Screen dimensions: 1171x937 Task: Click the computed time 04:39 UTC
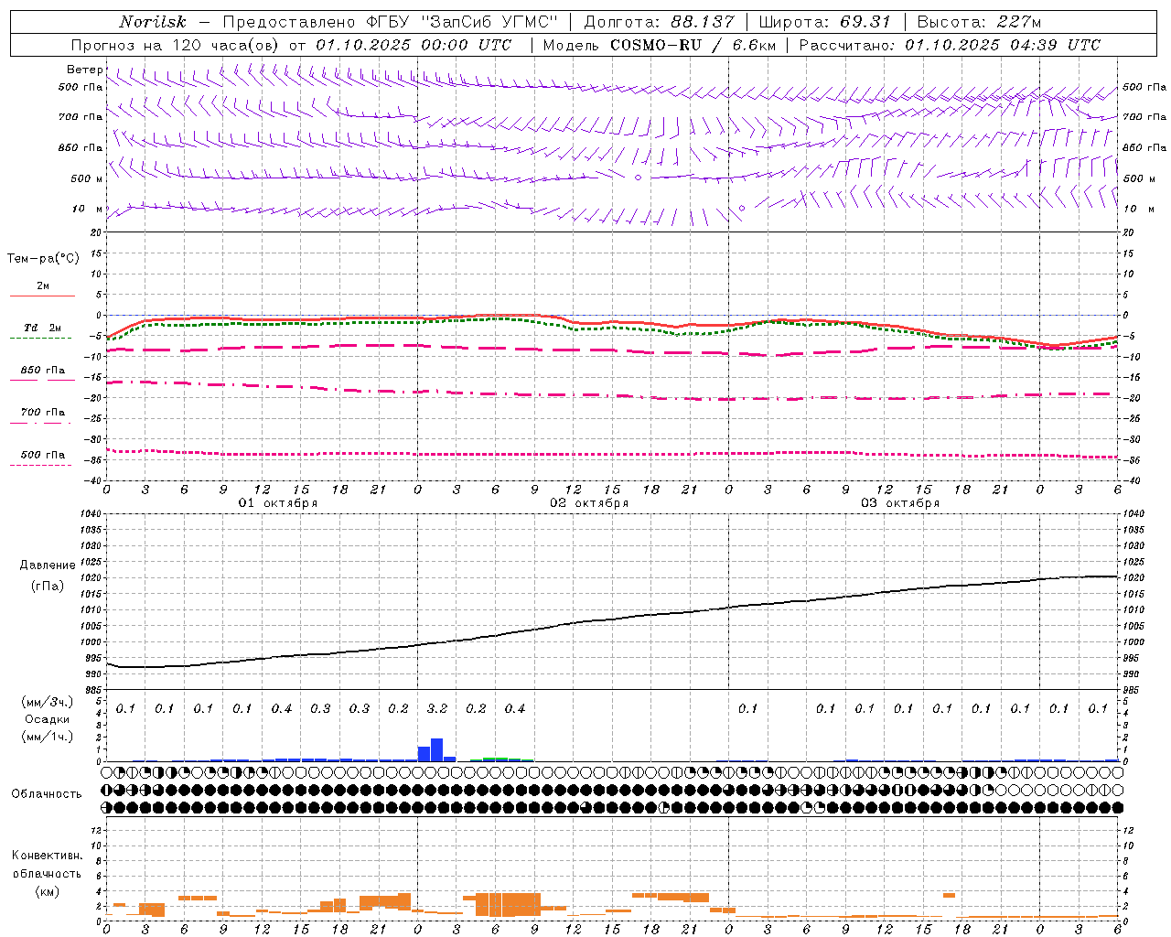(x=1055, y=45)
